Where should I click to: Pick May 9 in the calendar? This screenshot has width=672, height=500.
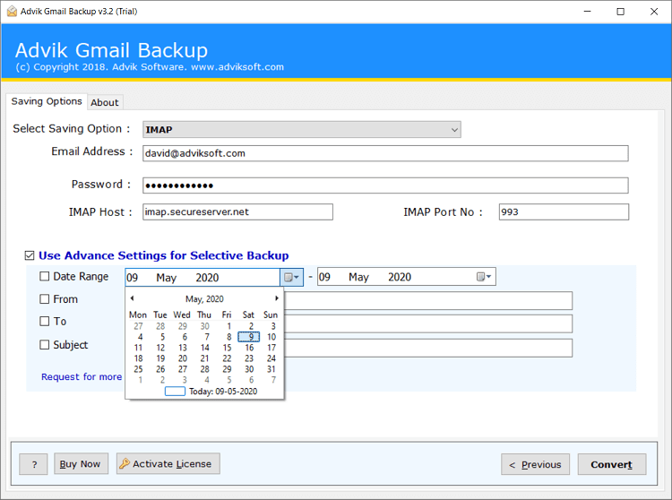tap(249, 337)
